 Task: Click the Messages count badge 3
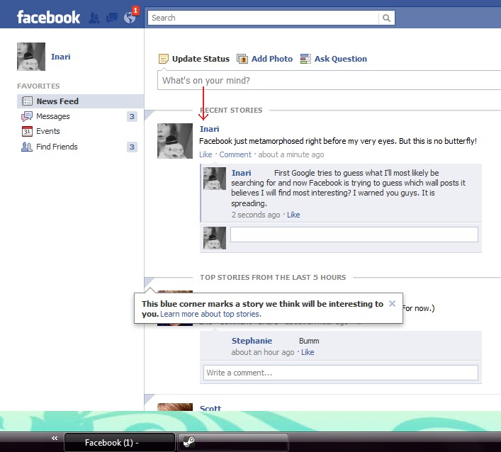tap(132, 117)
